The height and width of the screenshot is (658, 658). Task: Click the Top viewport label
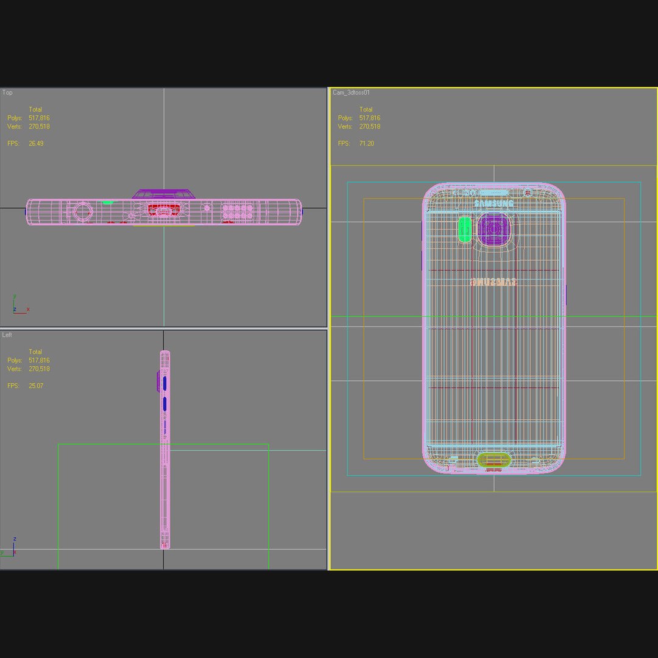pyautogui.click(x=7, y=93)
